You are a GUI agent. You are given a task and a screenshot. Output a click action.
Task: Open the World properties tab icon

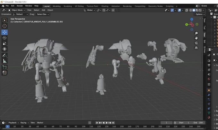click(209, 79)
